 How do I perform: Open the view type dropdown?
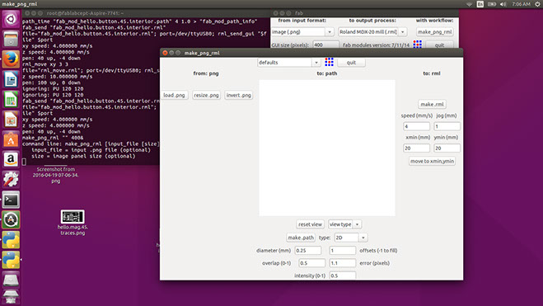click(344, 224)
